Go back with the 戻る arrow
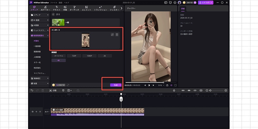 pos(53,15)
